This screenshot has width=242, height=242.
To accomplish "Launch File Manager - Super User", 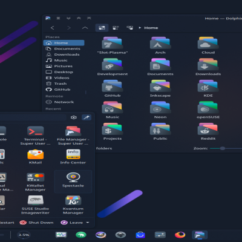I will [x=73, y=136].
